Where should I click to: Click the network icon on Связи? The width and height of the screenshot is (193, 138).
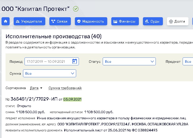53,22
